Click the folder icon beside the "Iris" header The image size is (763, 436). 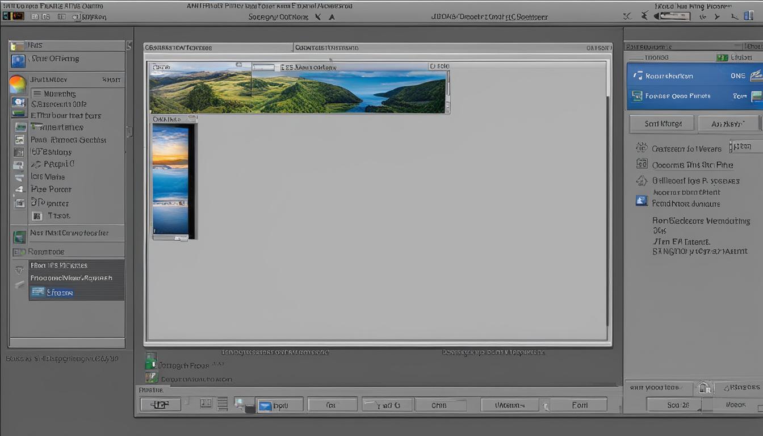(17, 46)
